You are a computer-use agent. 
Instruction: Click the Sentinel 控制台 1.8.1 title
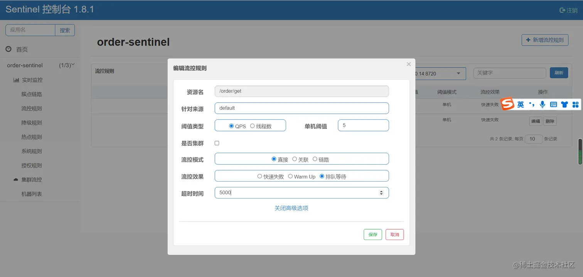[50, 10]
